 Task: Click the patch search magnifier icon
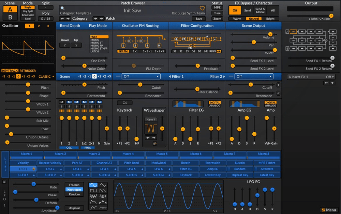[62, 8]
